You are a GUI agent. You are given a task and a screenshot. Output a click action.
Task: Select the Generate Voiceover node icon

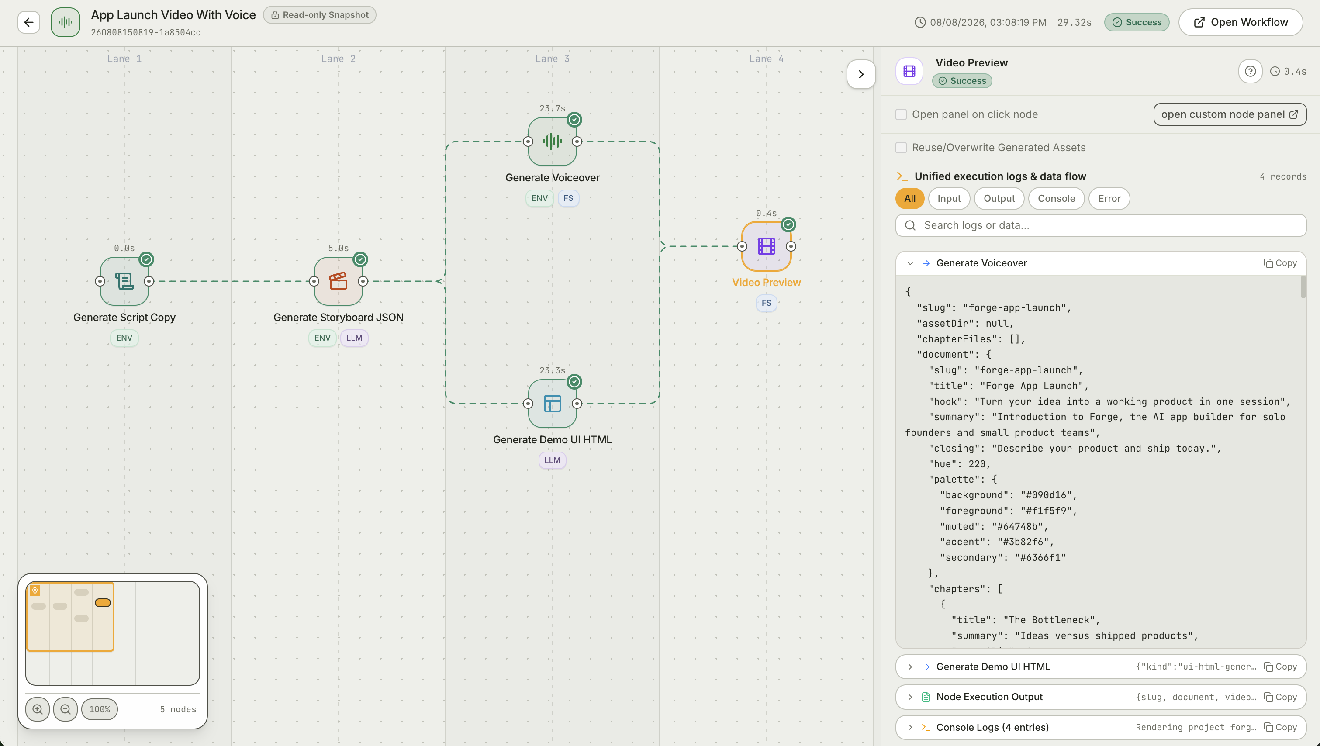(553, 142)
